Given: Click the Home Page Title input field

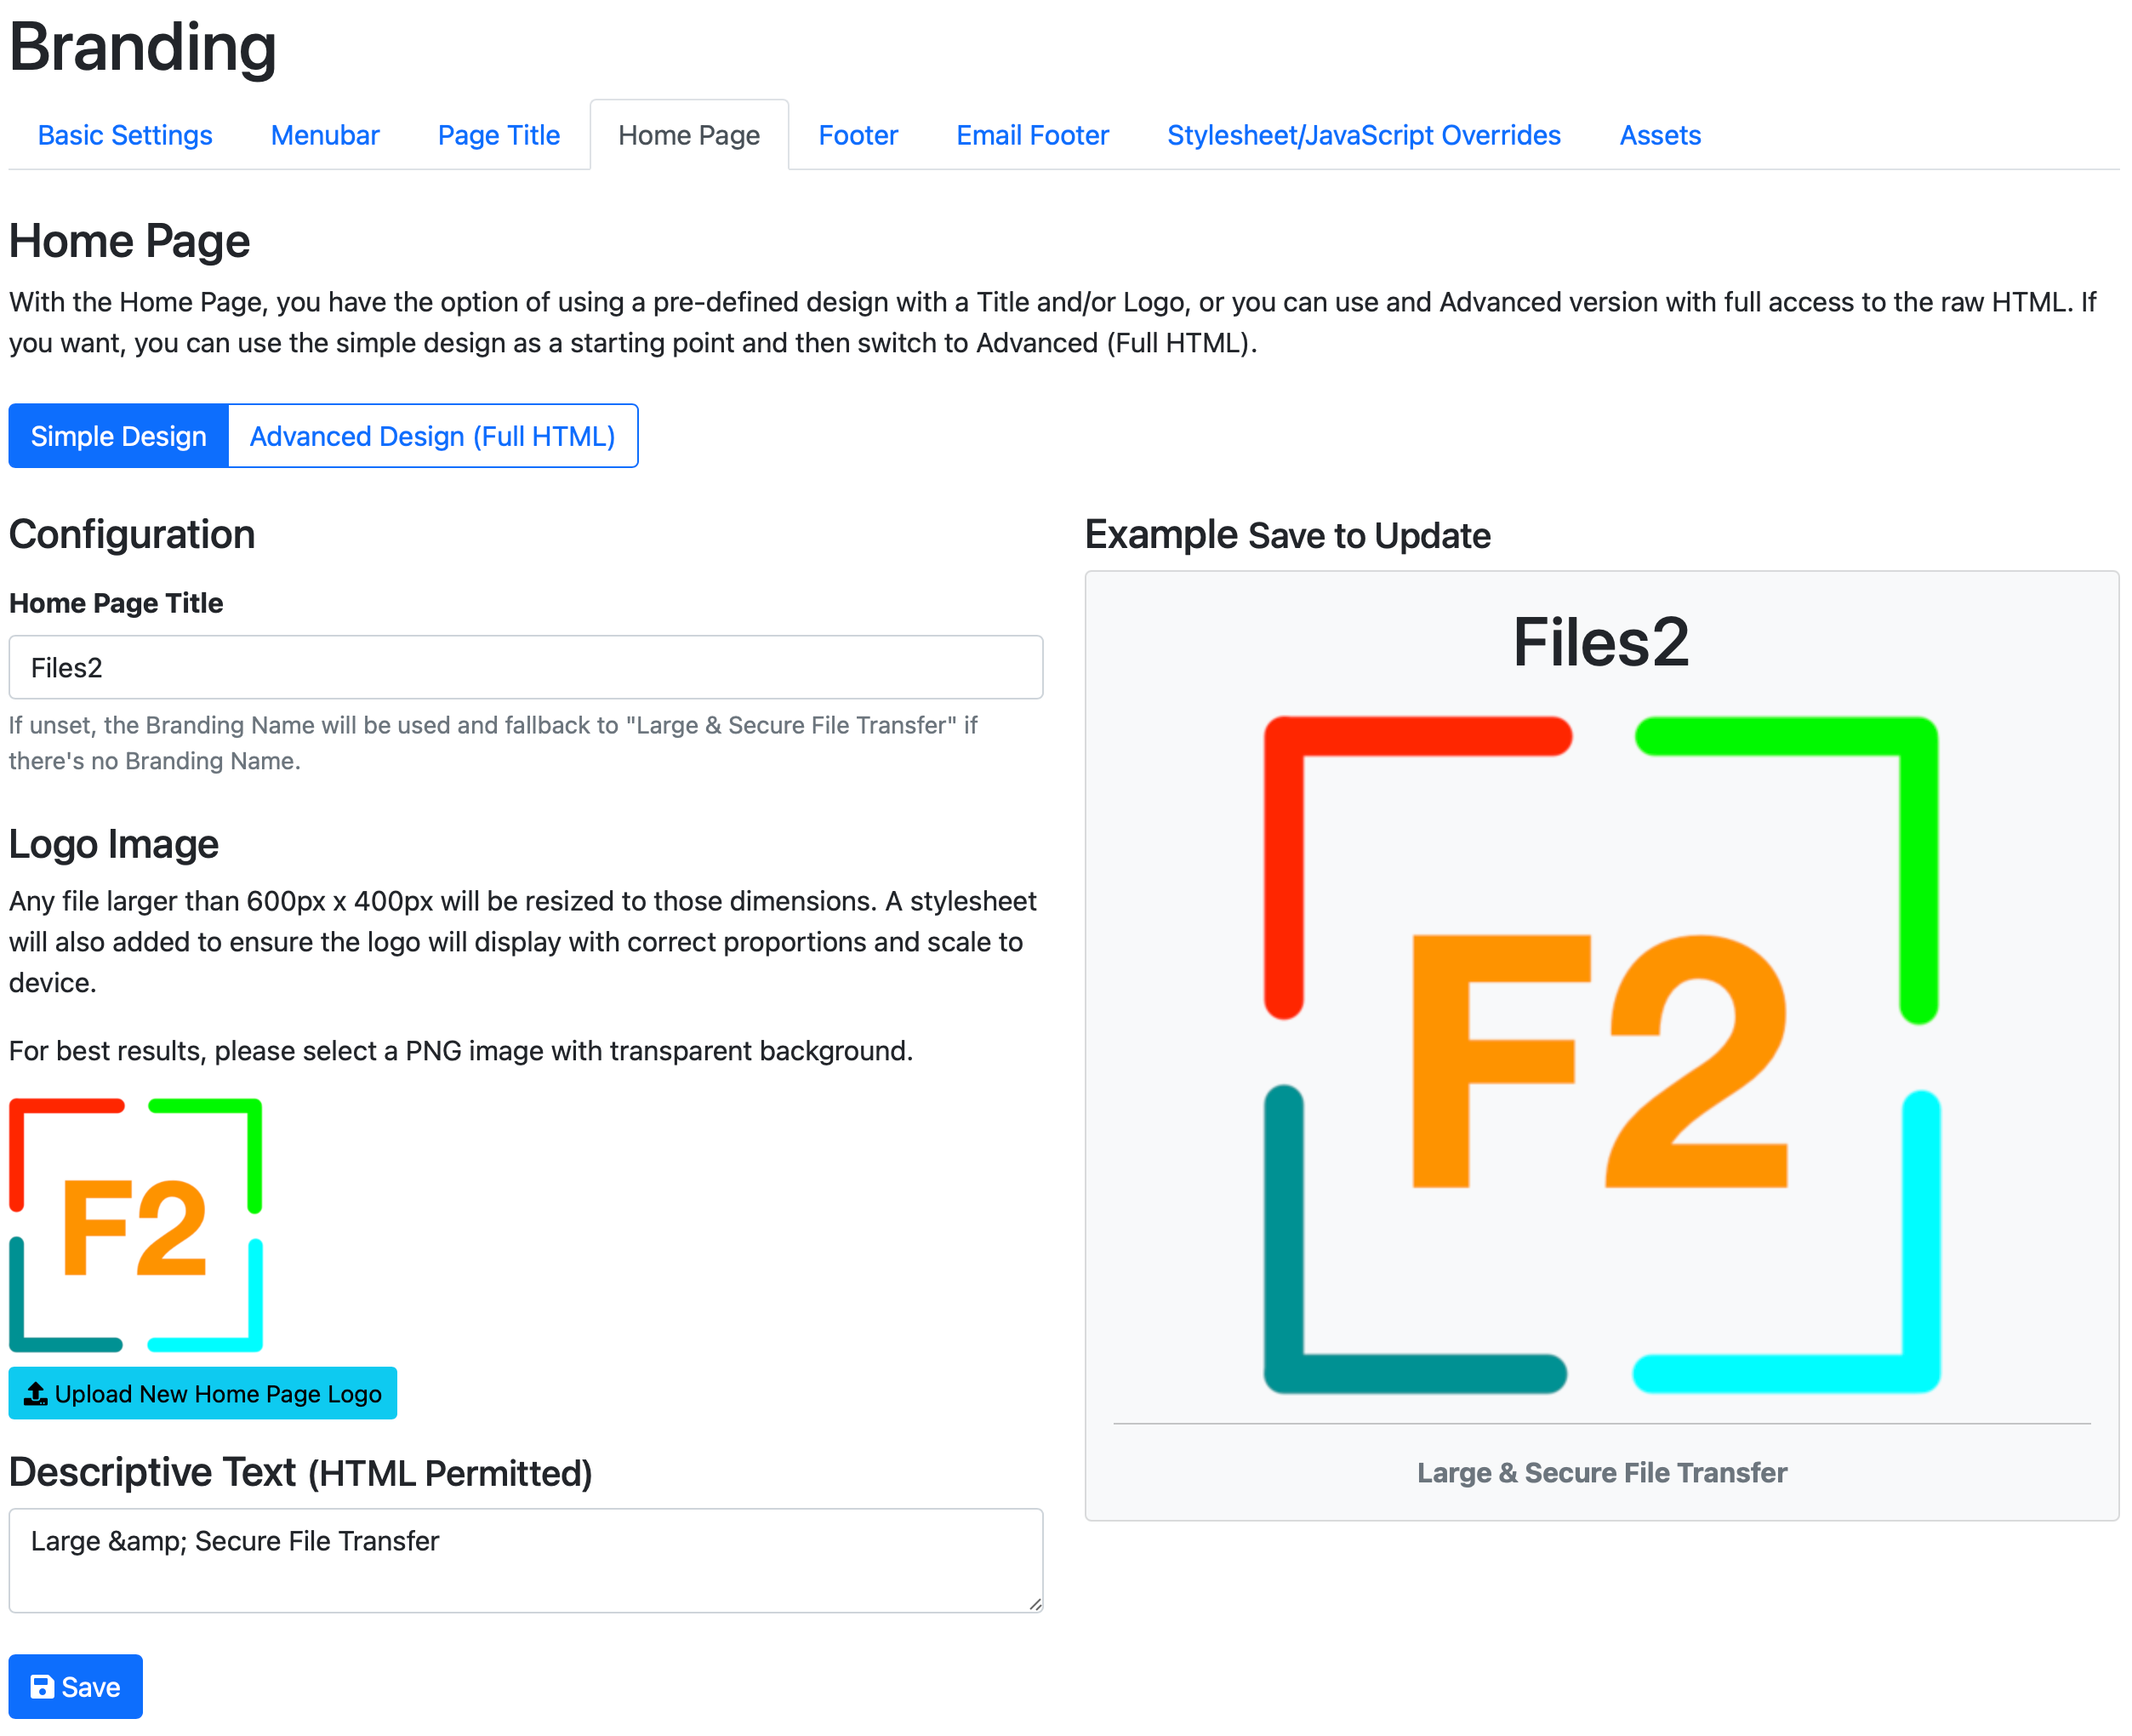Looking at the screenshot, I should click(526, 666).
